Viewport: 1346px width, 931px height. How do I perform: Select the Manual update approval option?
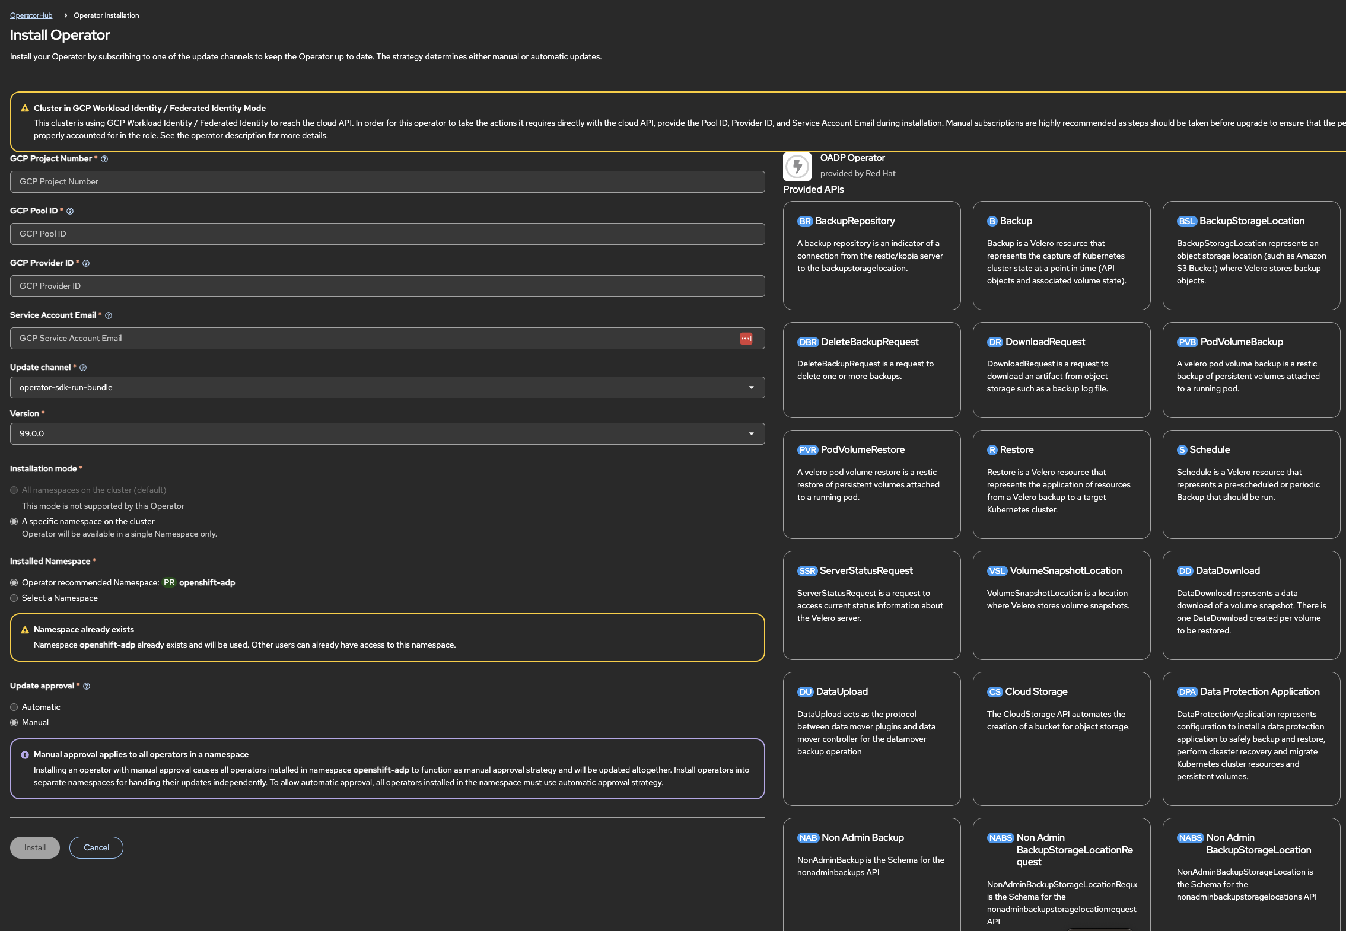14,722
